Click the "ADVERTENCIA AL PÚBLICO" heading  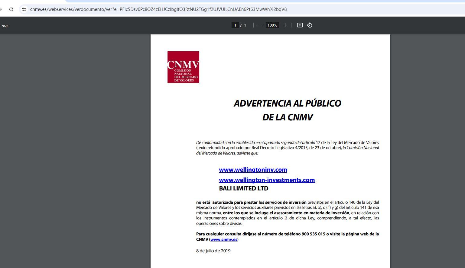pos(287,103)
